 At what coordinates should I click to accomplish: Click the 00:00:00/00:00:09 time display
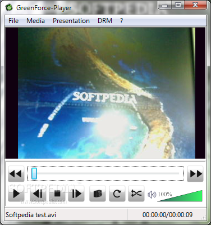[x=167, y=215]
